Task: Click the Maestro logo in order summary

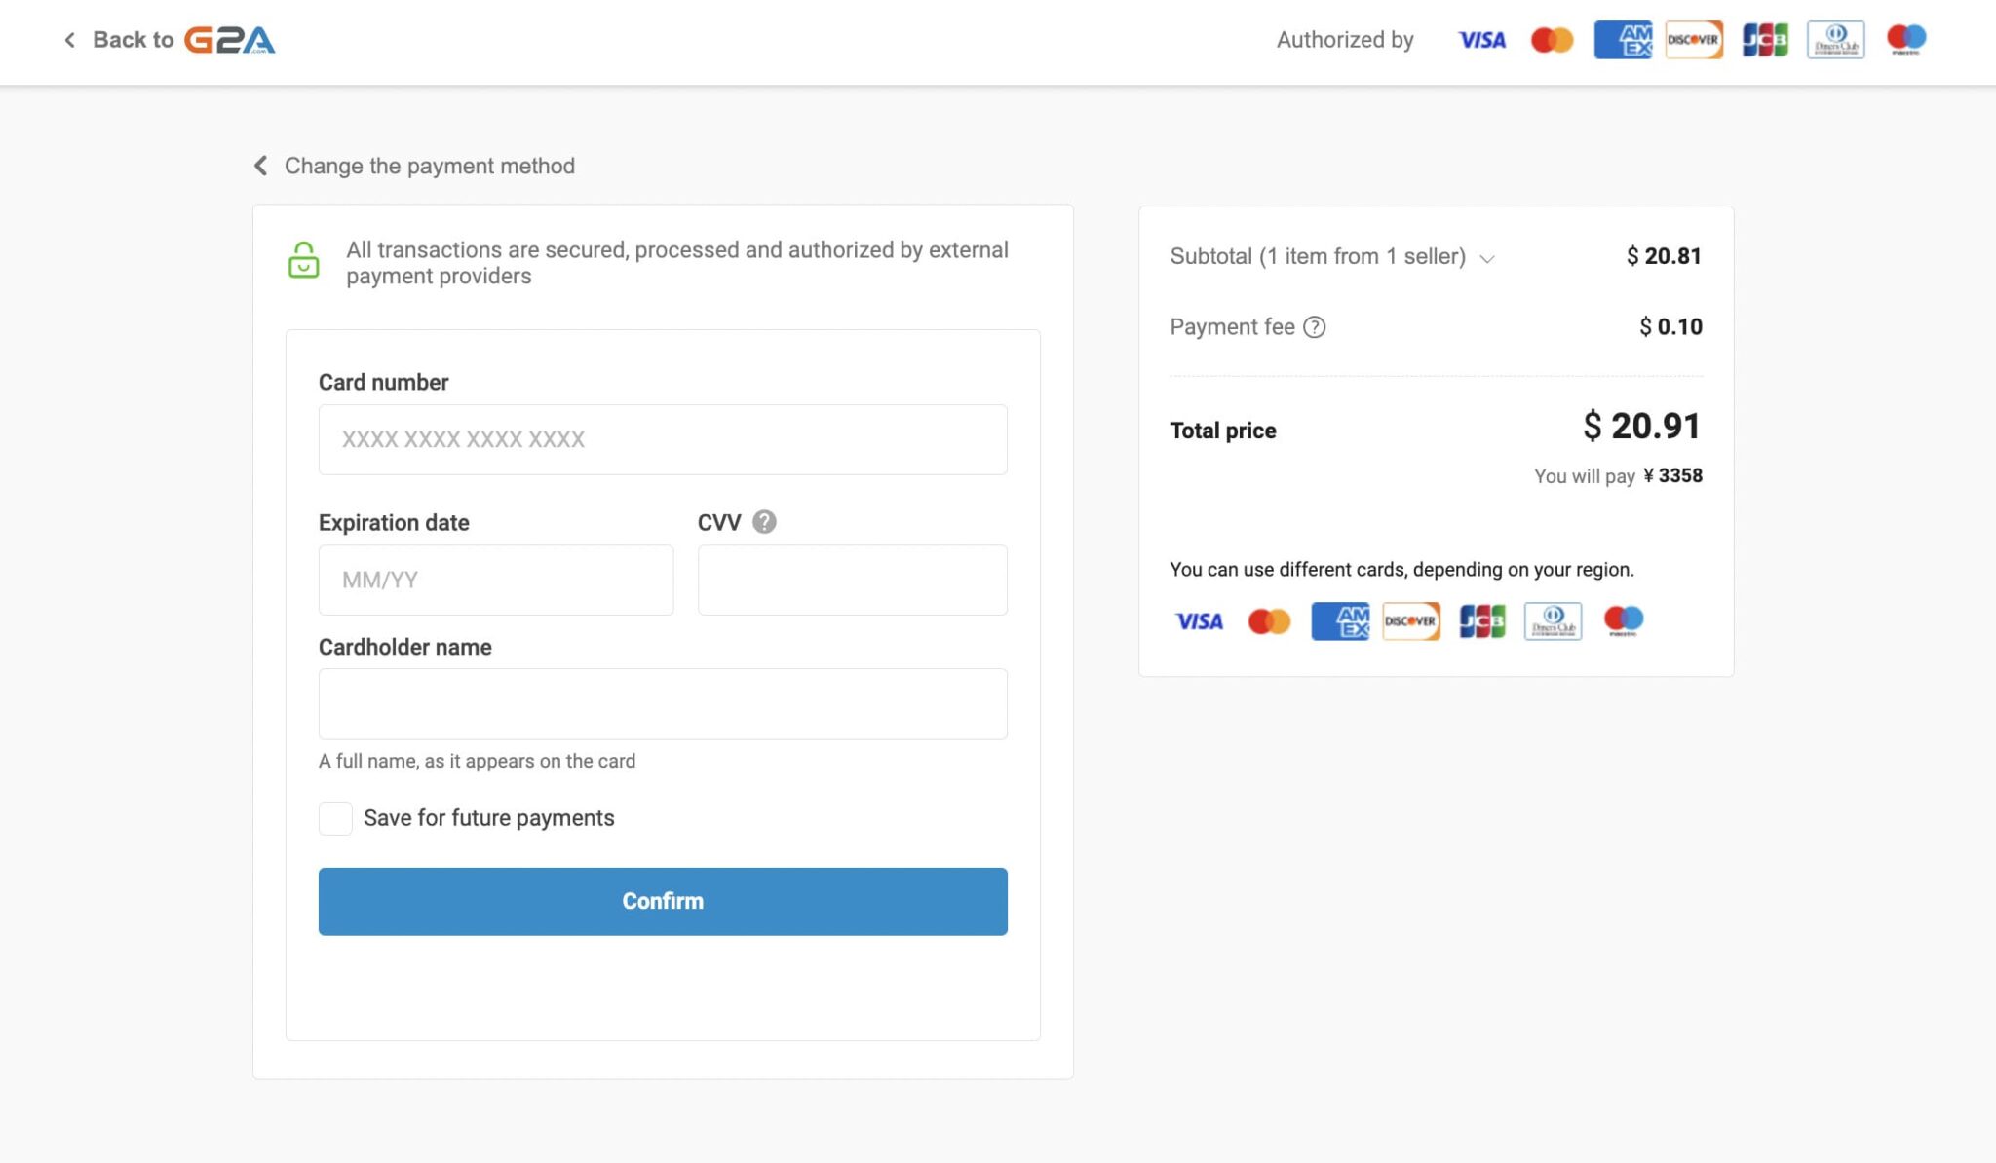Action: click(1624, 620)
